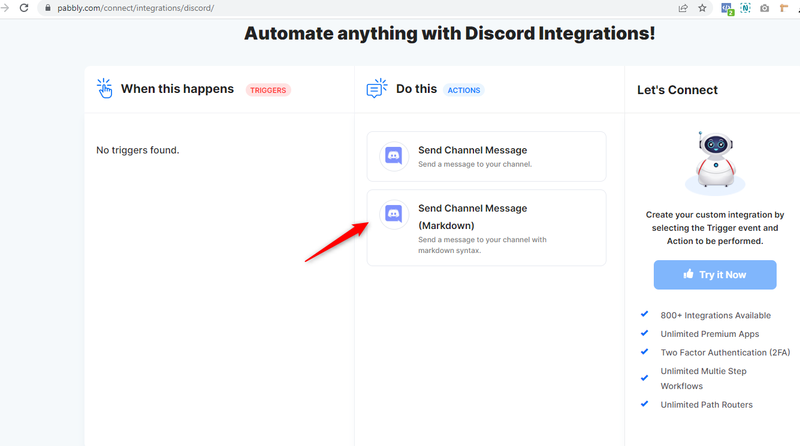Click the camera extension icon
This screenshot has width=800, height=446.
tap(765, 8)
